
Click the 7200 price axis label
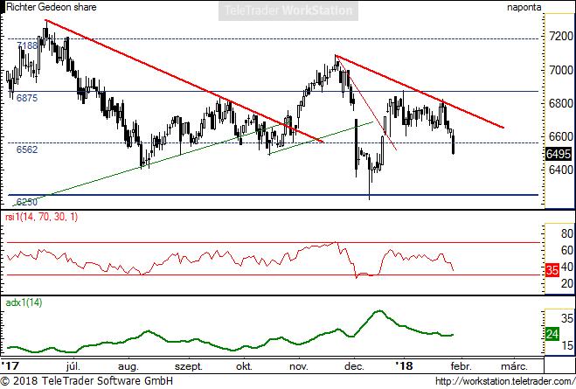click(x=561, y=37)
